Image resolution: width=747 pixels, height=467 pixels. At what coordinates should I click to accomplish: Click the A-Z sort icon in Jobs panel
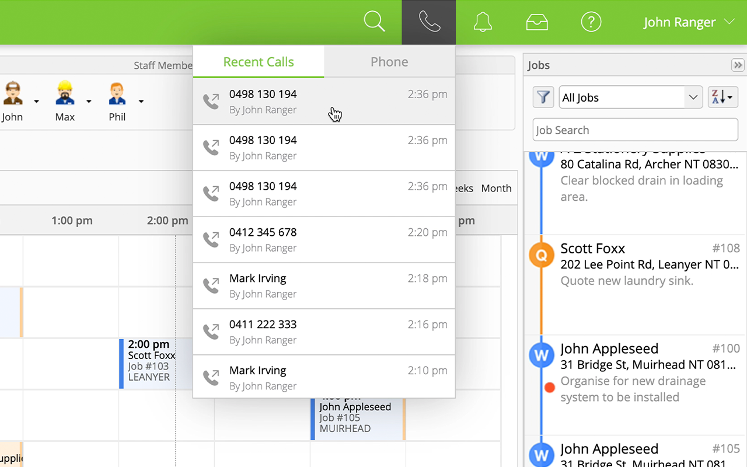click(x=722, y=97)
